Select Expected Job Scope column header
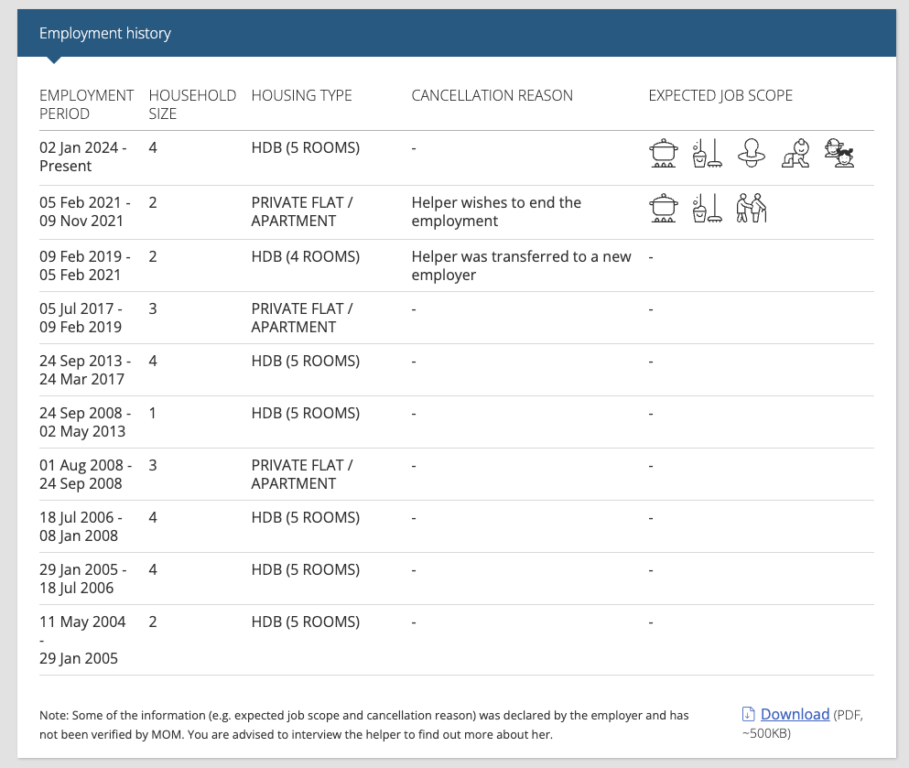 click(720, 95)
